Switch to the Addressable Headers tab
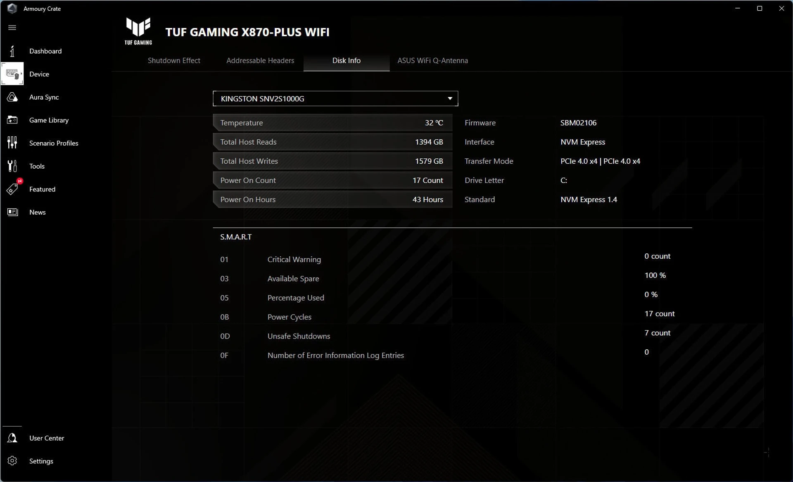The height and width of the screenshot is (482, 793). [260, 60]
